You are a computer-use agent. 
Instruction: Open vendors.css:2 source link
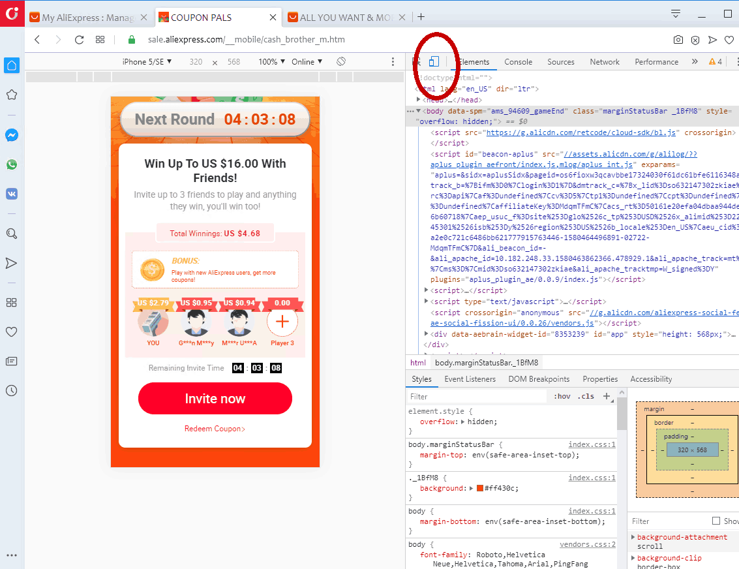click(588, 544)
